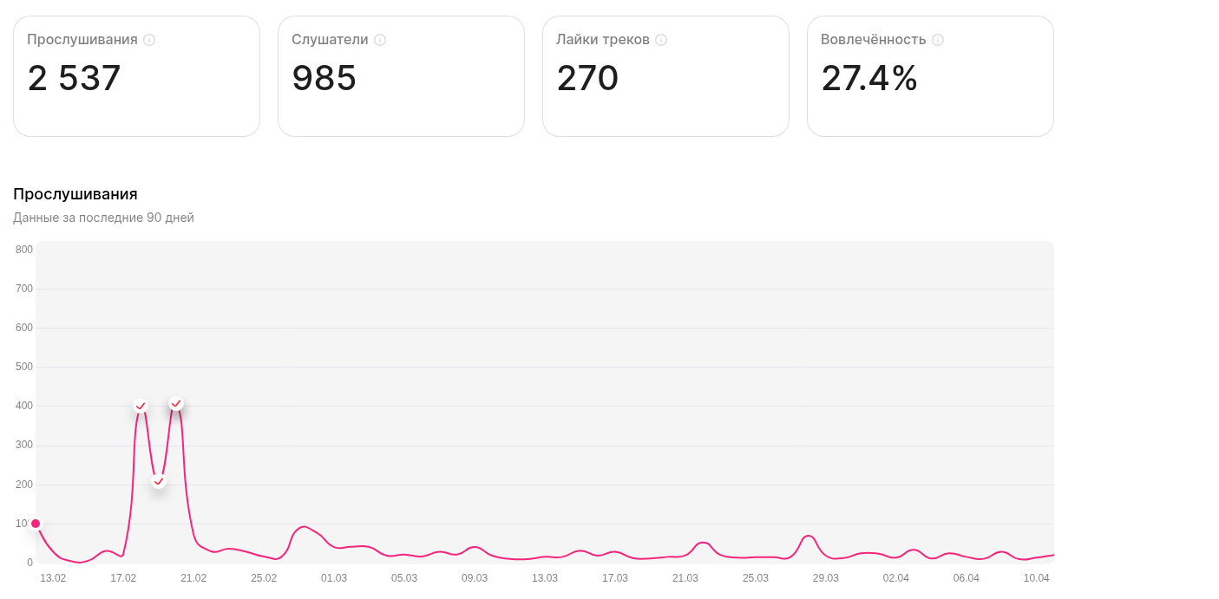The image size is (1219, 599).
Task: Click the 27.4% engagement value
Action: (869, 79)
